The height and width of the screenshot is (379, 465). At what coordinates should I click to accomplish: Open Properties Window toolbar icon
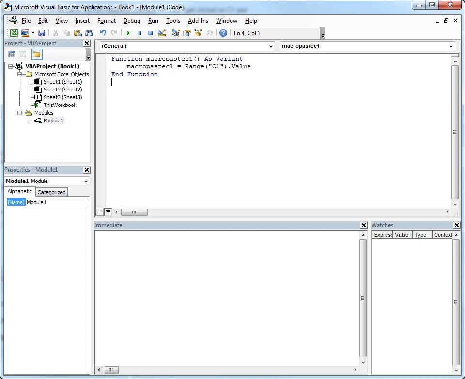point(187,33)
